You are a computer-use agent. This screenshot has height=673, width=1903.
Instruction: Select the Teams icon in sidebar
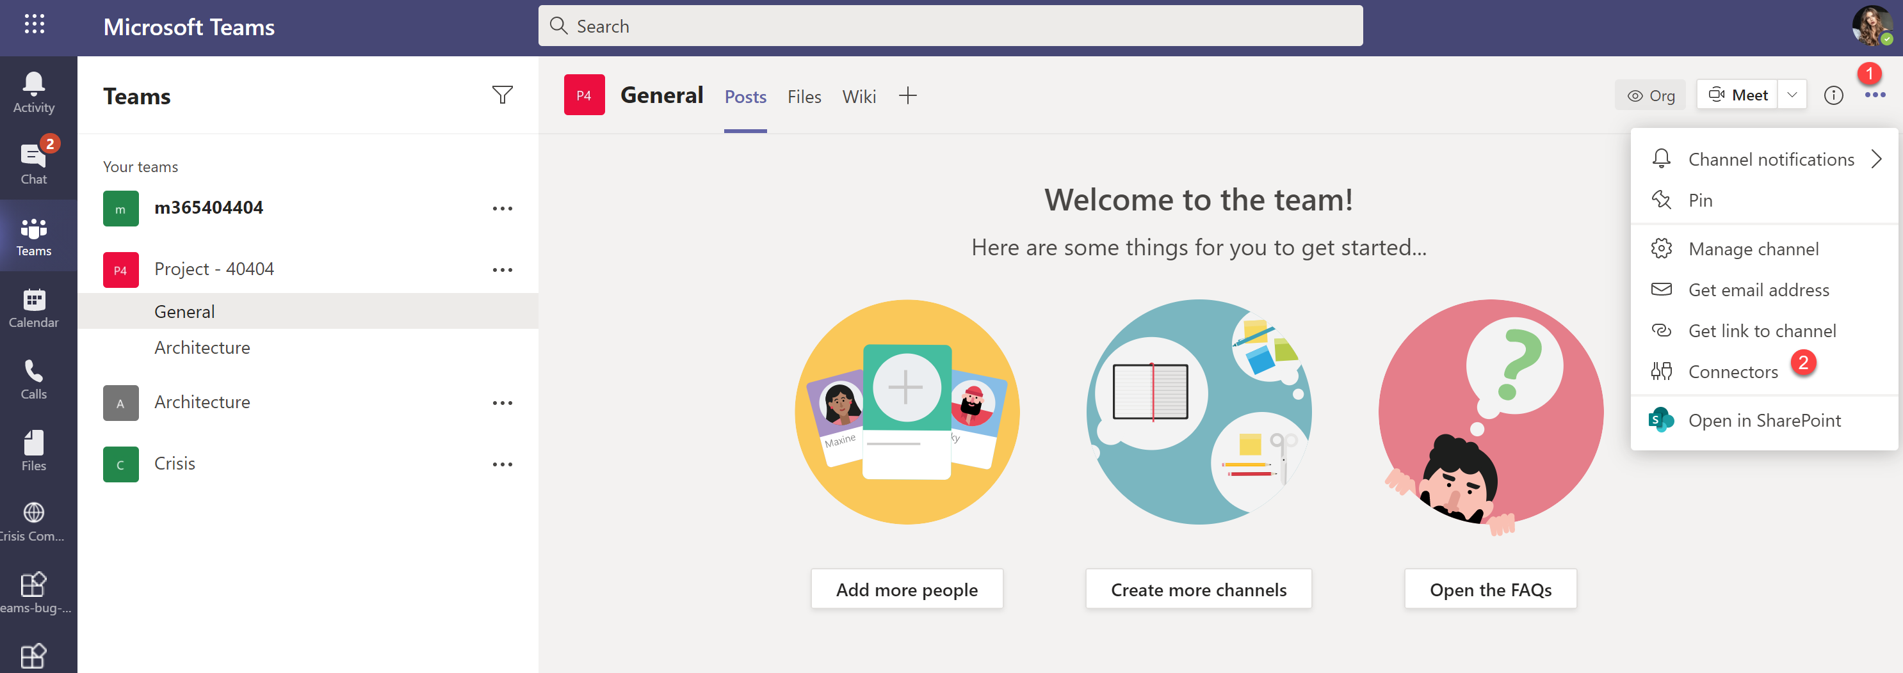pyautogui.click(x=33, y=235)
